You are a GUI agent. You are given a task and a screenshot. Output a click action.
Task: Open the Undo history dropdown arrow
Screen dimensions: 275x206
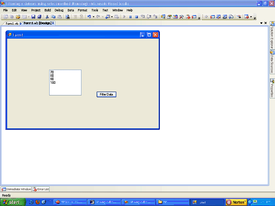pos(94,17)
